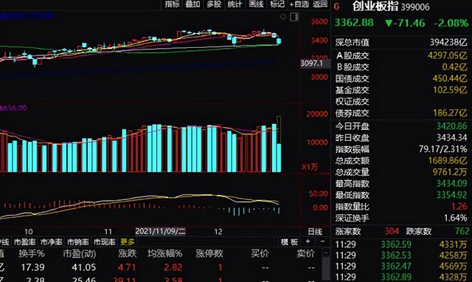Click the plus zoom-in button
Screen dimensions: 472x282
click(x=308, y=241)
